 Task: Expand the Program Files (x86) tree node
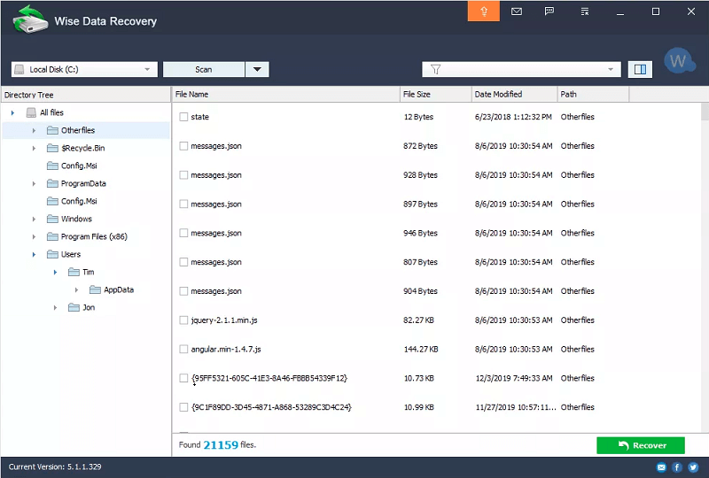click(34, 236)
